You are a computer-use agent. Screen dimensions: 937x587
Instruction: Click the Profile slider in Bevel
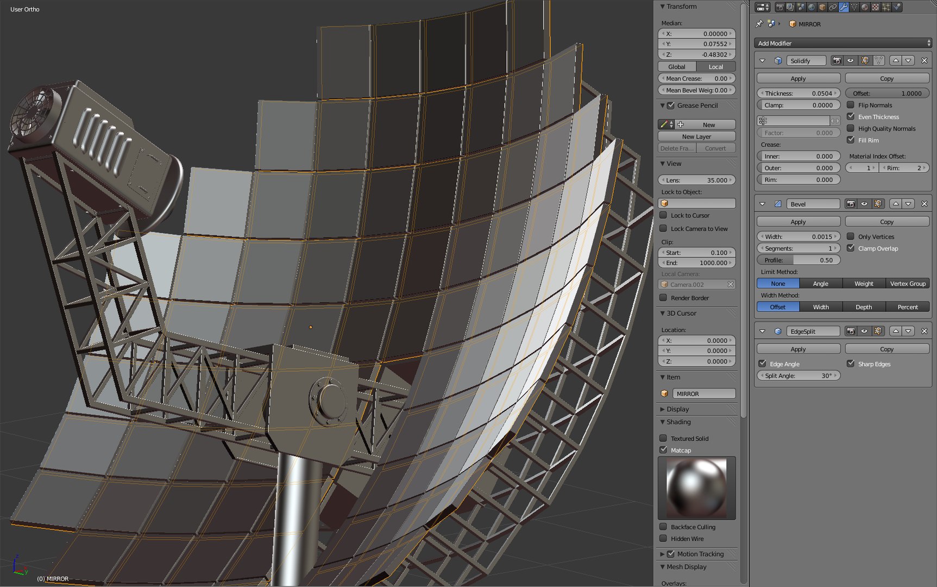click(x=798, y=260)
